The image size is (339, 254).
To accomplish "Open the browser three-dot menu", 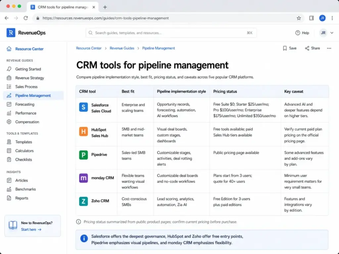I will (332, 18).
